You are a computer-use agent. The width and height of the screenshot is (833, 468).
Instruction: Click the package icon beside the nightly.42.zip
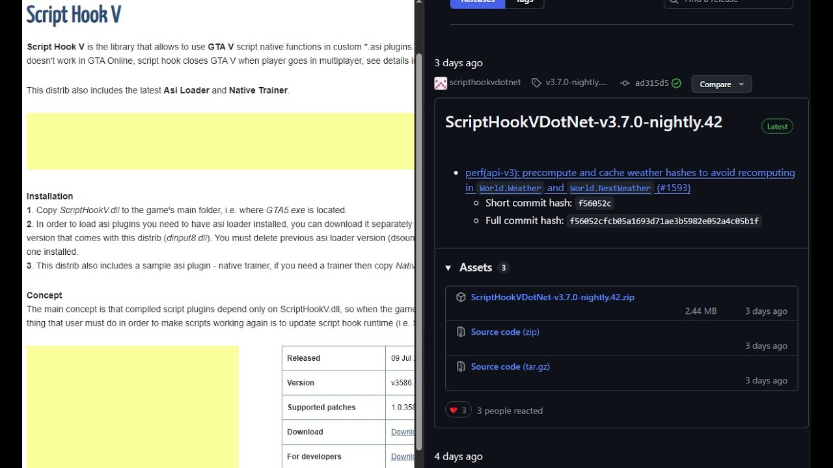coord(461,297)
